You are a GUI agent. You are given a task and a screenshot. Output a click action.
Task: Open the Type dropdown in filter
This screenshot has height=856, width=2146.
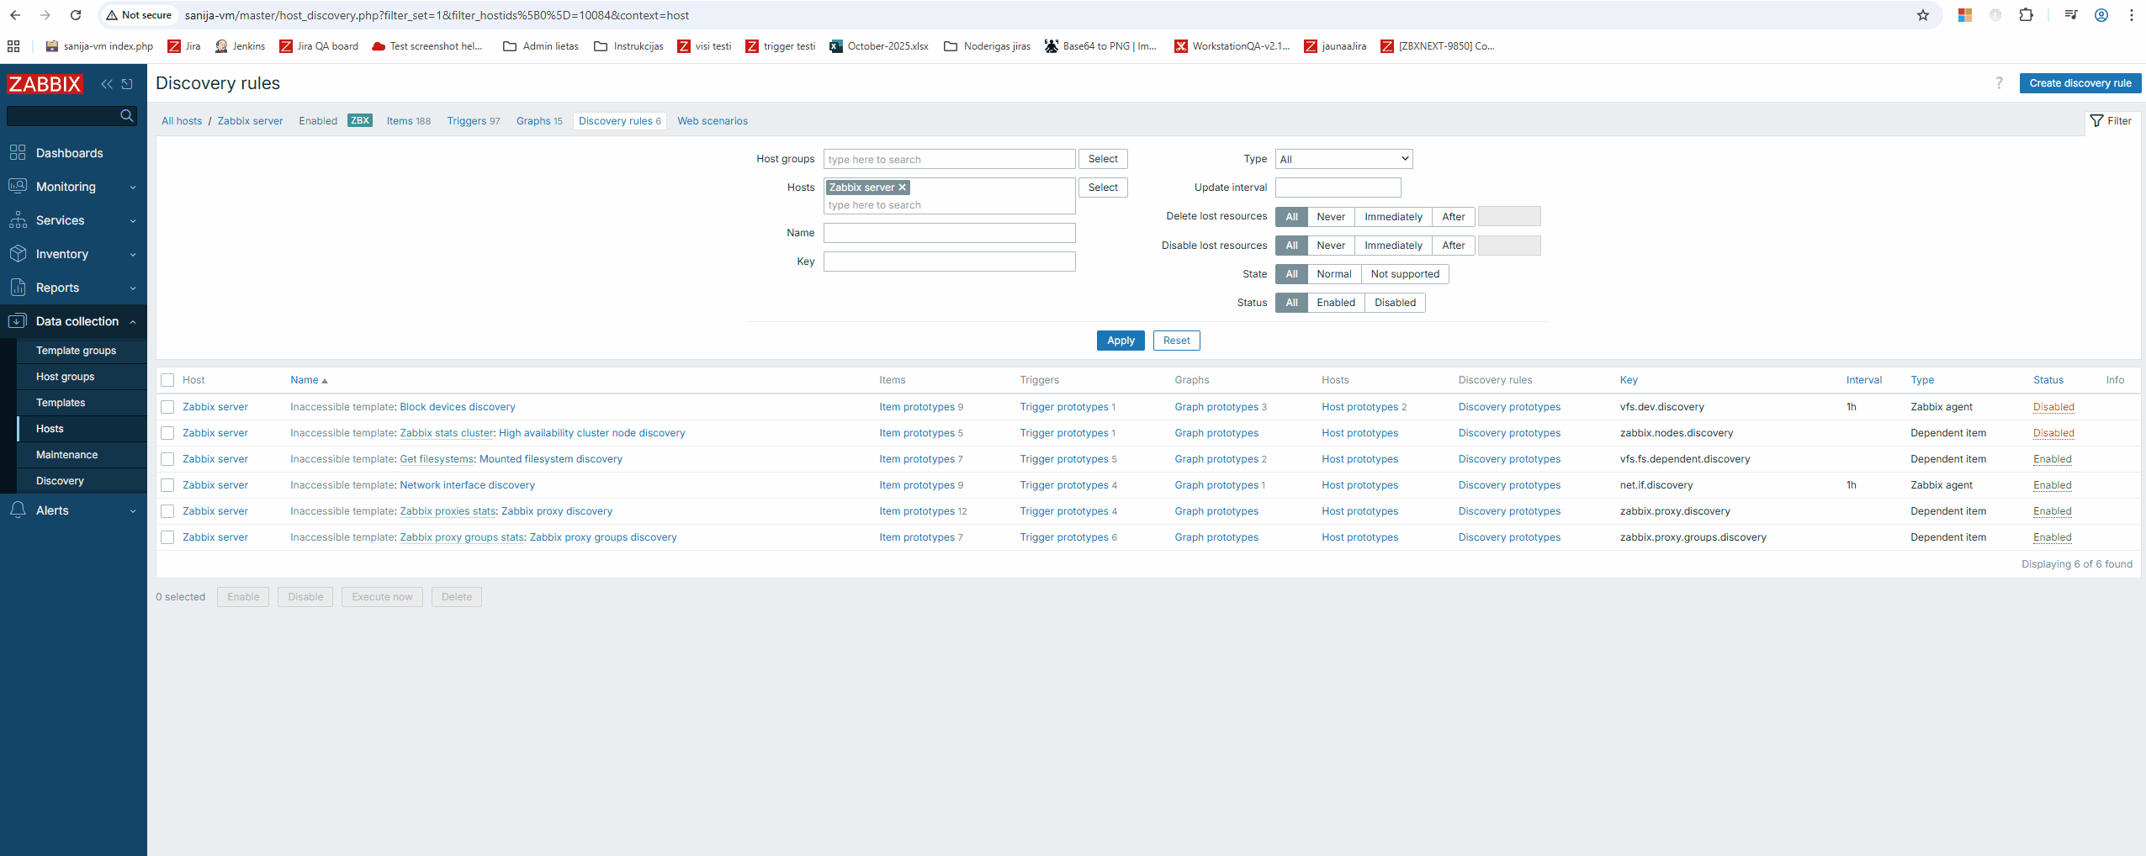1343,159
